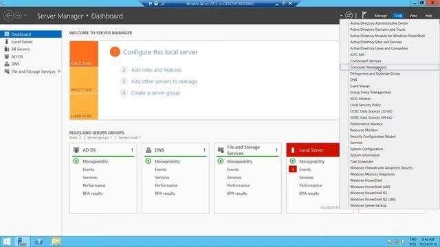Click DNS Manageability green status icon
The width and height of the screenshot is (440, 247).
click(x=148, y=161)
